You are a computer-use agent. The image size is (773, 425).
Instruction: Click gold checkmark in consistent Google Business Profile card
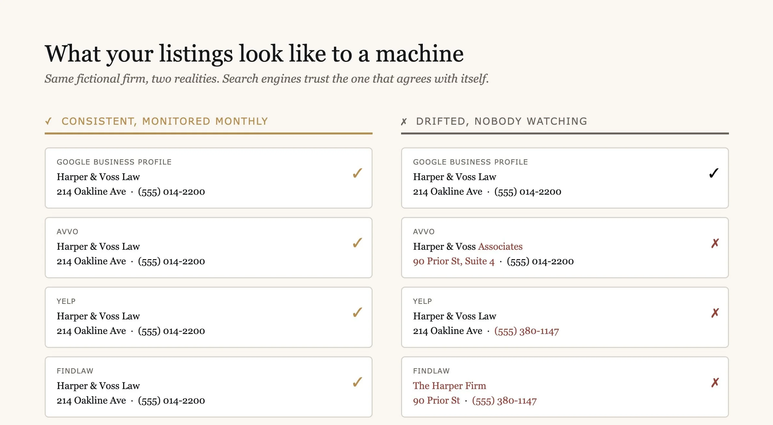tap(357, 173)
